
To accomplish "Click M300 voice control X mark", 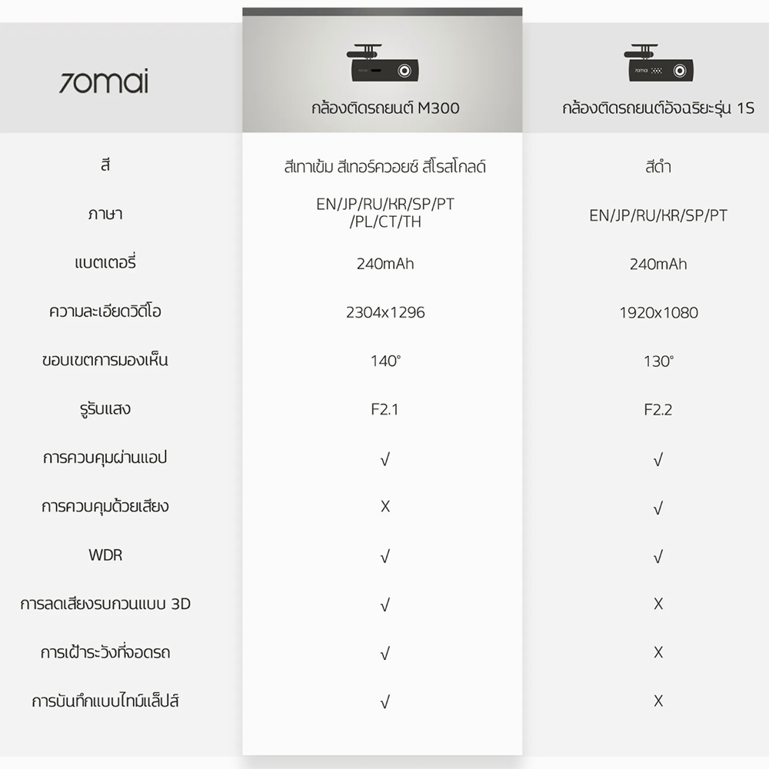I will [x=385, y=506].
